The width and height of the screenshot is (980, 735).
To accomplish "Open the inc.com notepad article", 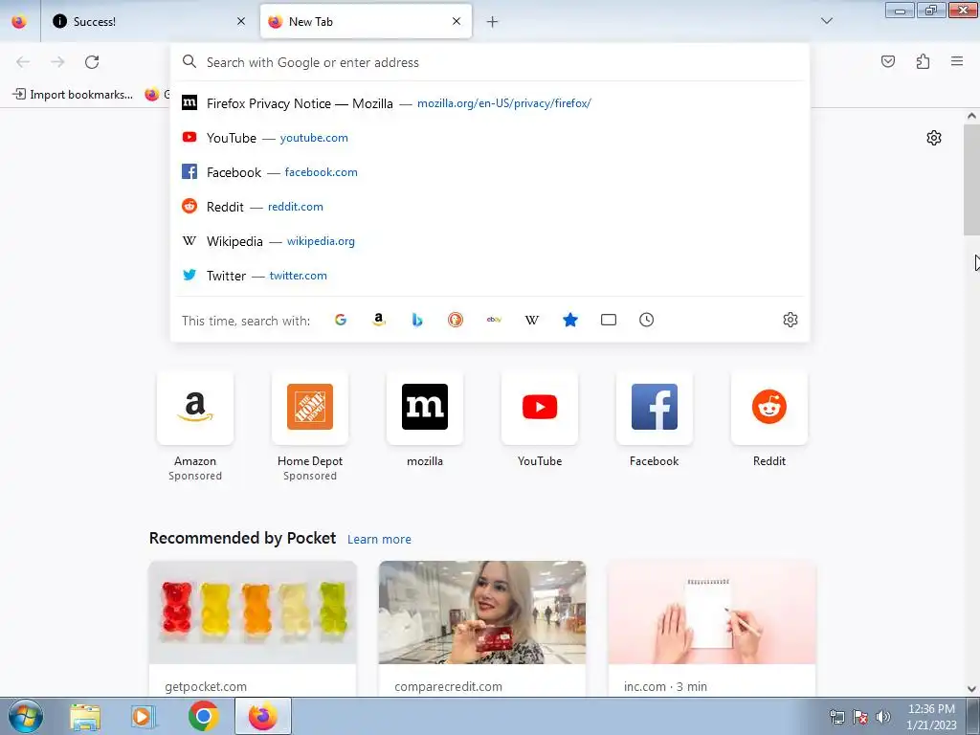I will pos(712,628).
